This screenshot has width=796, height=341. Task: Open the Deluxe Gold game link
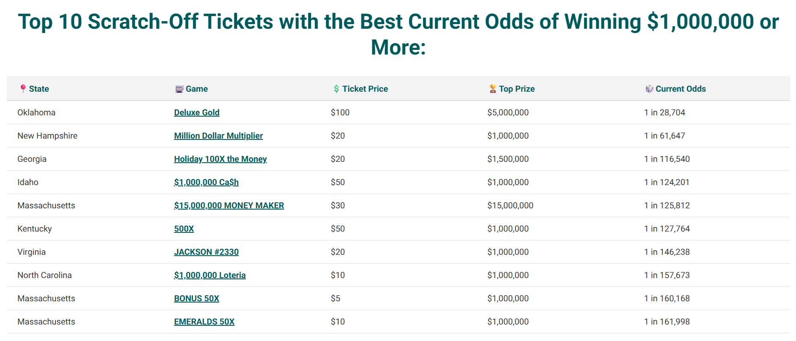tap(197, 112)
